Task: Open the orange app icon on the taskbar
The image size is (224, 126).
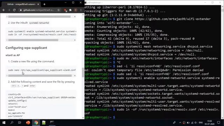Action: [x=28, y=122]
